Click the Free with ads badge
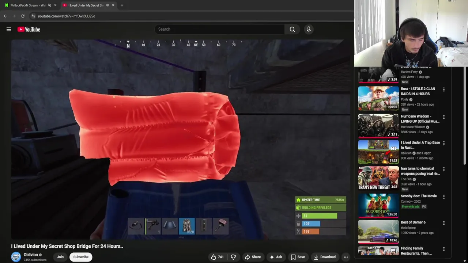 [411, 207]
